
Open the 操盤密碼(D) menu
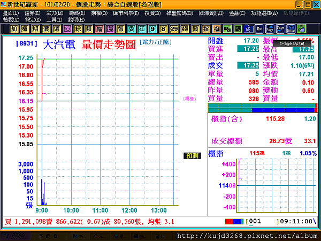(180, 13)
